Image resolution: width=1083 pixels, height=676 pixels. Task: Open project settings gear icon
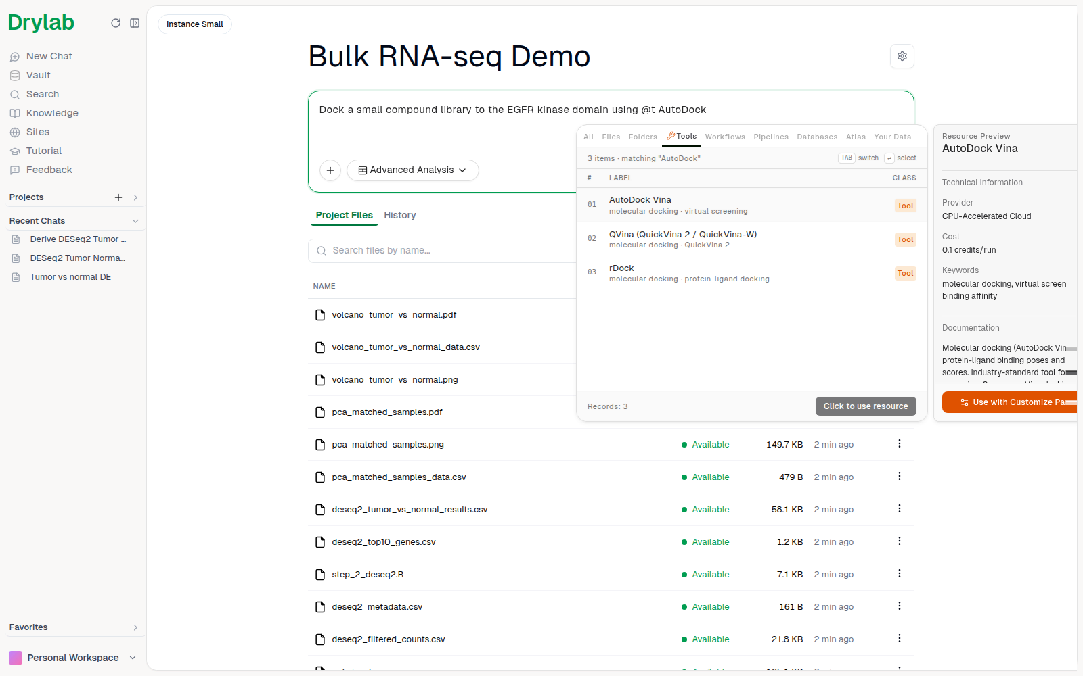pos(902,56)
